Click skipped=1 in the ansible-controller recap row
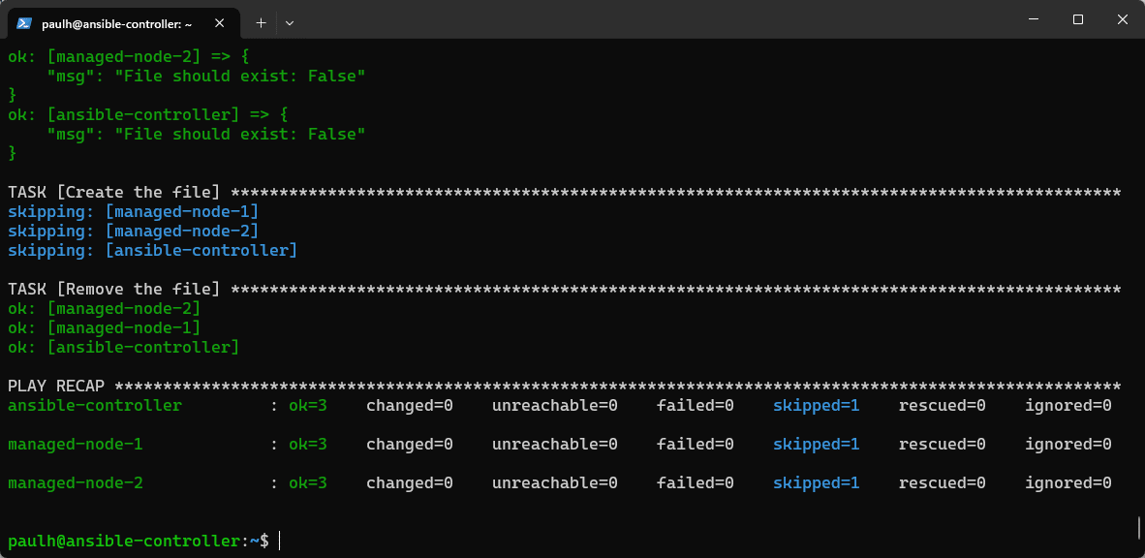 pos(816,405)
